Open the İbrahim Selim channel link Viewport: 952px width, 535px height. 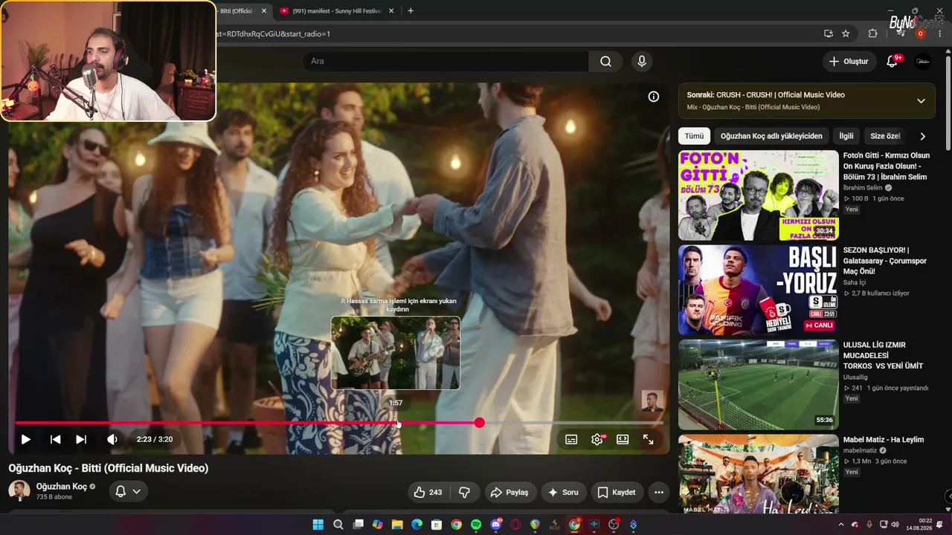[863, 188]
